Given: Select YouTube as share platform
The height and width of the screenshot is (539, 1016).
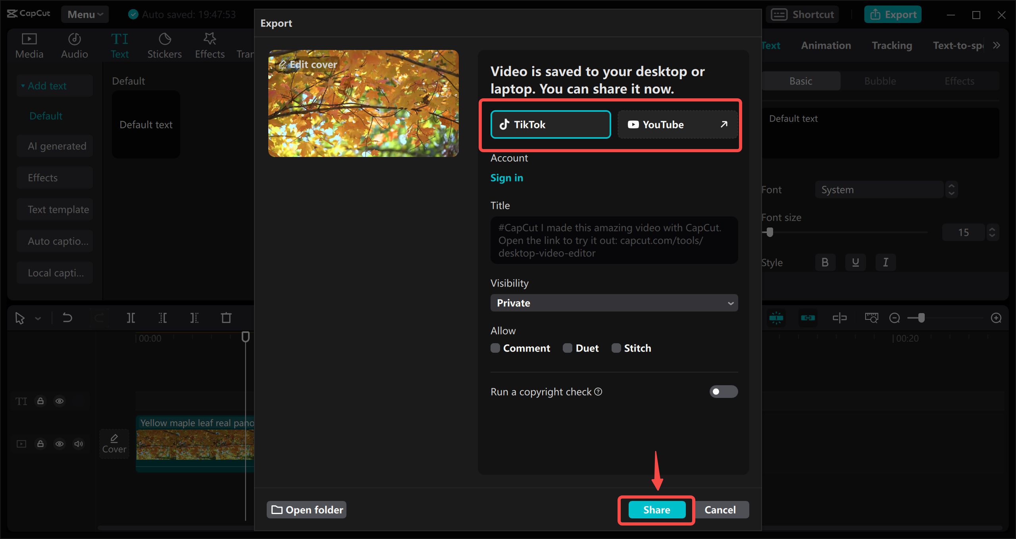Looking at the screenshot, I should (677, 124).
